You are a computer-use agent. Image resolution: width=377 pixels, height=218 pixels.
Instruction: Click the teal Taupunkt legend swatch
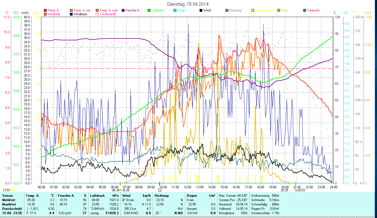[x=305, y=11]
